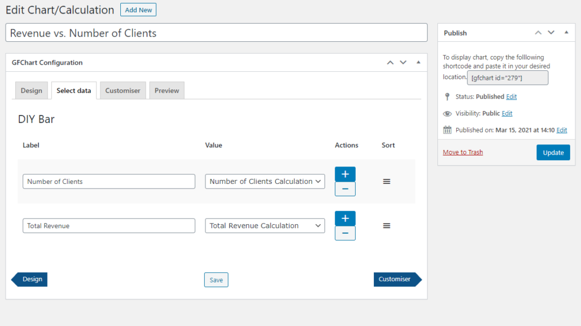Collapse the GFChart Configuration panel

pos(418,63)
